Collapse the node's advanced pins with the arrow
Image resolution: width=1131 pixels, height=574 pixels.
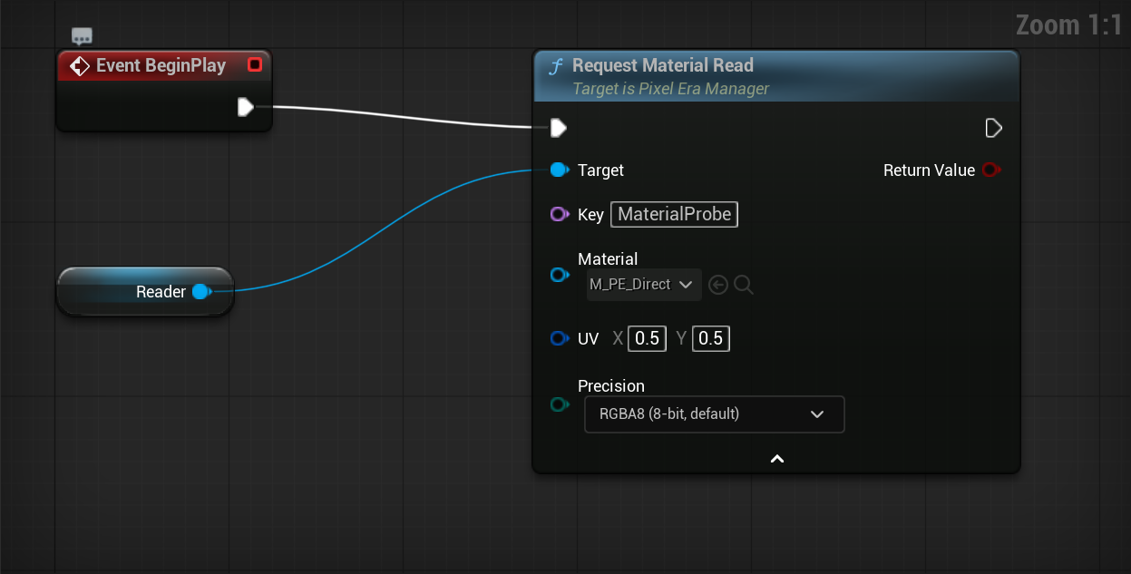[x=776, y=459]
